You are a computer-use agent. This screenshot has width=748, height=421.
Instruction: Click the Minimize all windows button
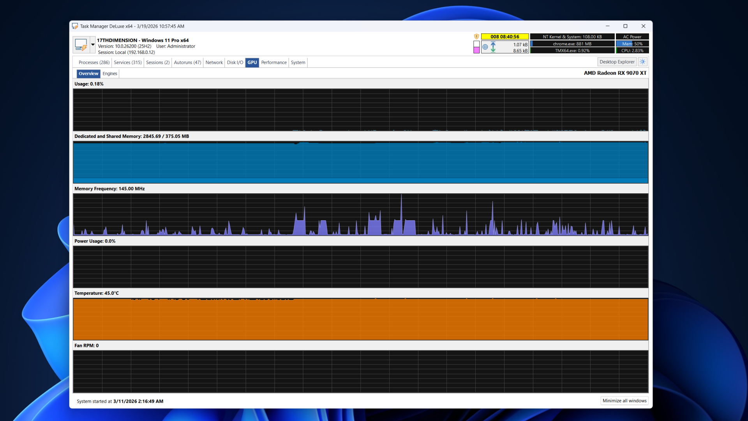click(x=625, y=401)
